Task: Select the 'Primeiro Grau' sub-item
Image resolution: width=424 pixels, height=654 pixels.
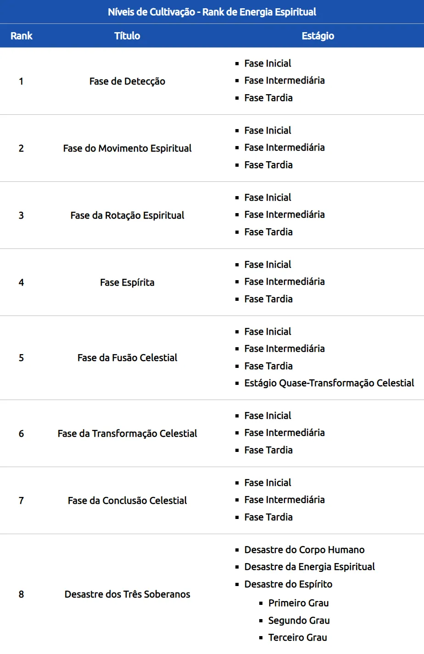Action: tap(298, 603)
